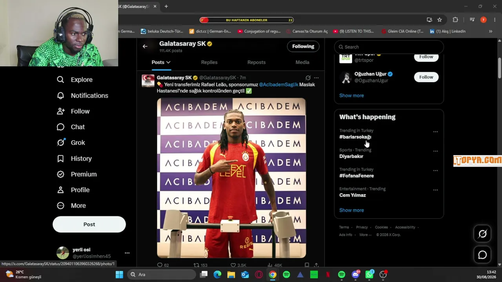Image resolution: width=502 pixels, height=282 pixels.
Task: Open the Rafael Leão photo in the post
Action: tap(231, 178)
